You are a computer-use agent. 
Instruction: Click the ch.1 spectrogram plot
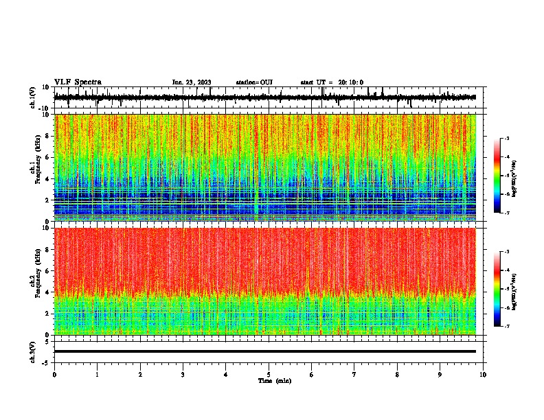[265, 167]
